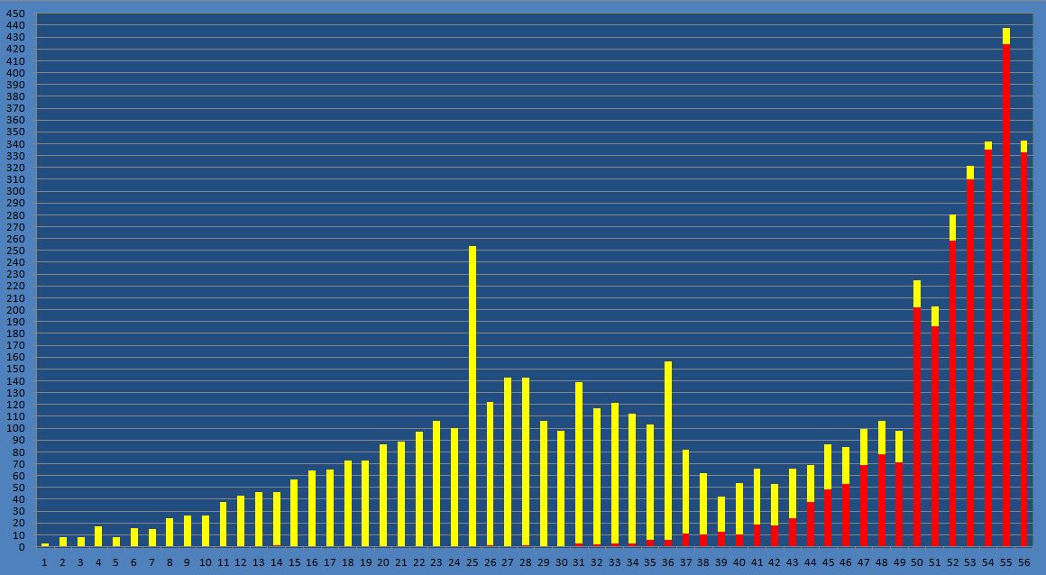The width and height of the screenshot is (1046, 575).
Task: Select the red portion of bar 50
Action: click(x=917, y=426)
